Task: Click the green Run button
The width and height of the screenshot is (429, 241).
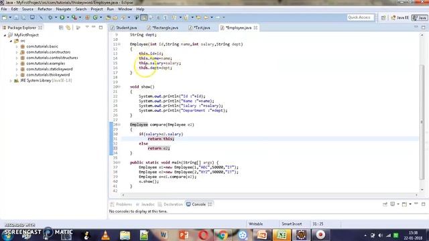Action: 62,17
